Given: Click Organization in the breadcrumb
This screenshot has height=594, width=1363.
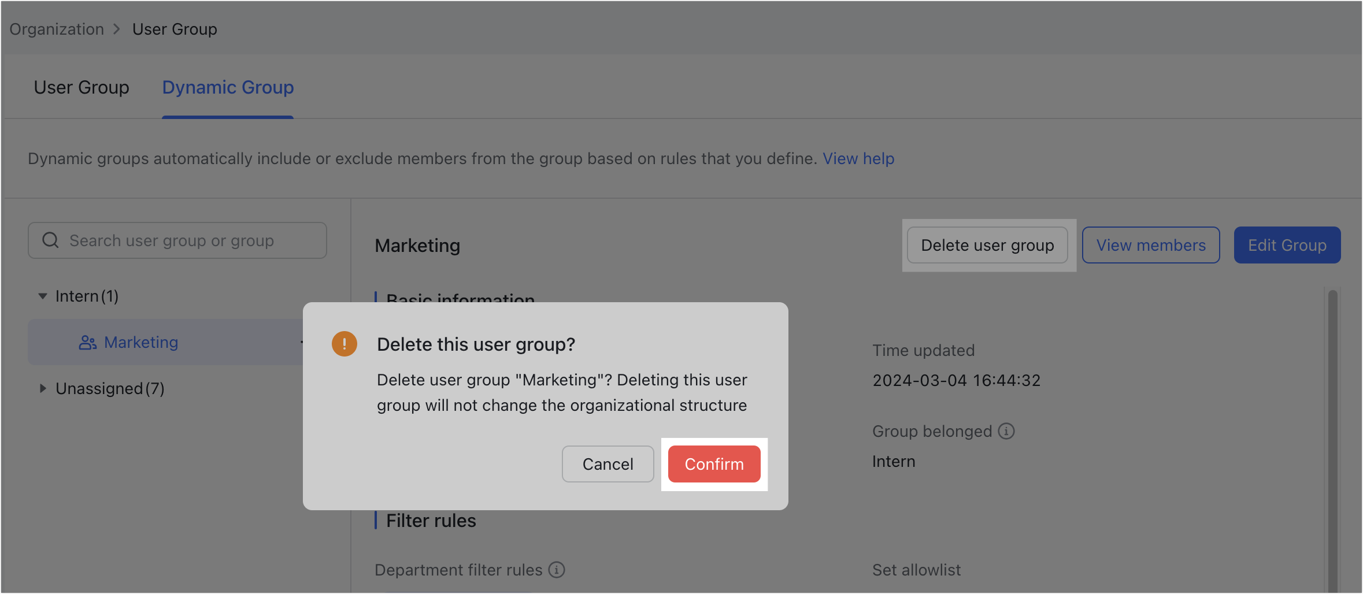Looking at the screenshot, I should pyautogui.click(x=56, y=29).
